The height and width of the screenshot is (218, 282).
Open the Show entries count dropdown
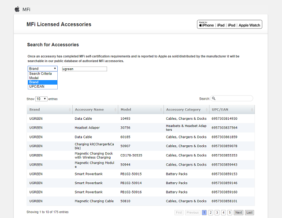click(x=41, y=99)
